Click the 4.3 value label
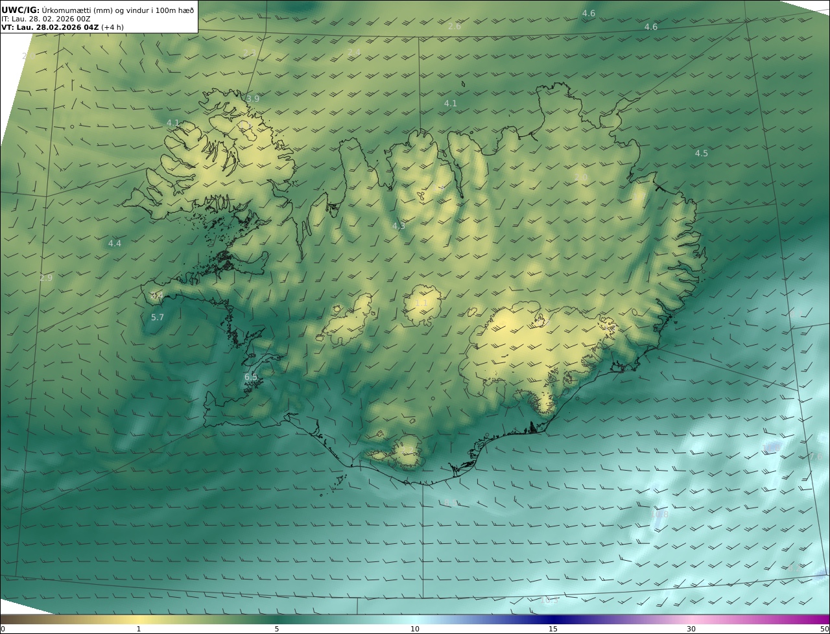Screen dimensions: 830x634 point(398,226)
